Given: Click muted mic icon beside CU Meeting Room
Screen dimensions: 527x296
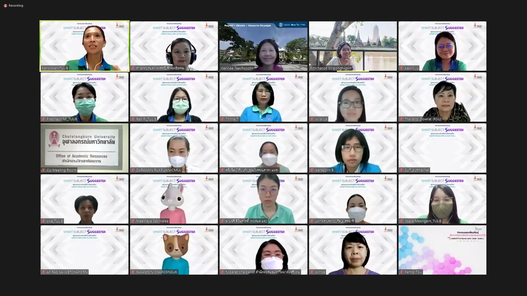Looking at the screenshot, I should tap(43, 170).
